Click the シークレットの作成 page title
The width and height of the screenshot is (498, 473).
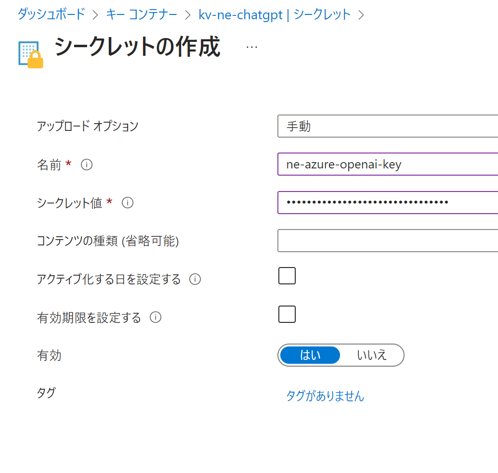coord(137,47)
